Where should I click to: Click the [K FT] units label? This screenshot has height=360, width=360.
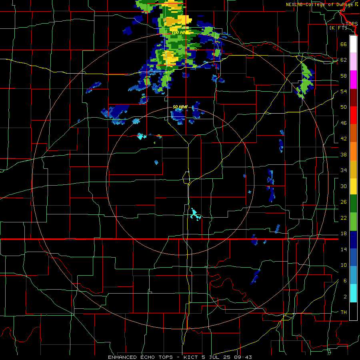[x=338, y=28]
